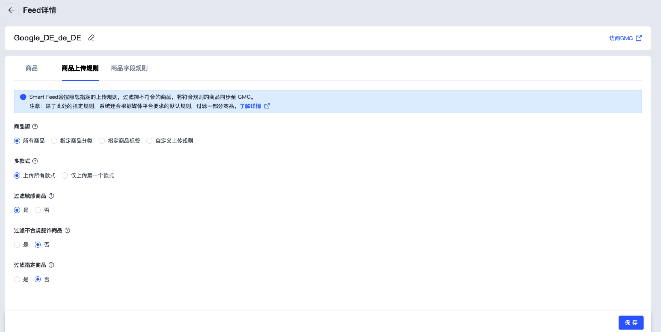Click the pencil icon to rename Google_DE_de_DE
Viewport: 661px width, 332px height.
click(x=91, y=38)
